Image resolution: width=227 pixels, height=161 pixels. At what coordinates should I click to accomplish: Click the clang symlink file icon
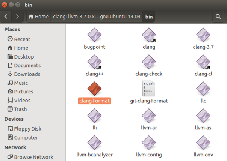[149, 36]
